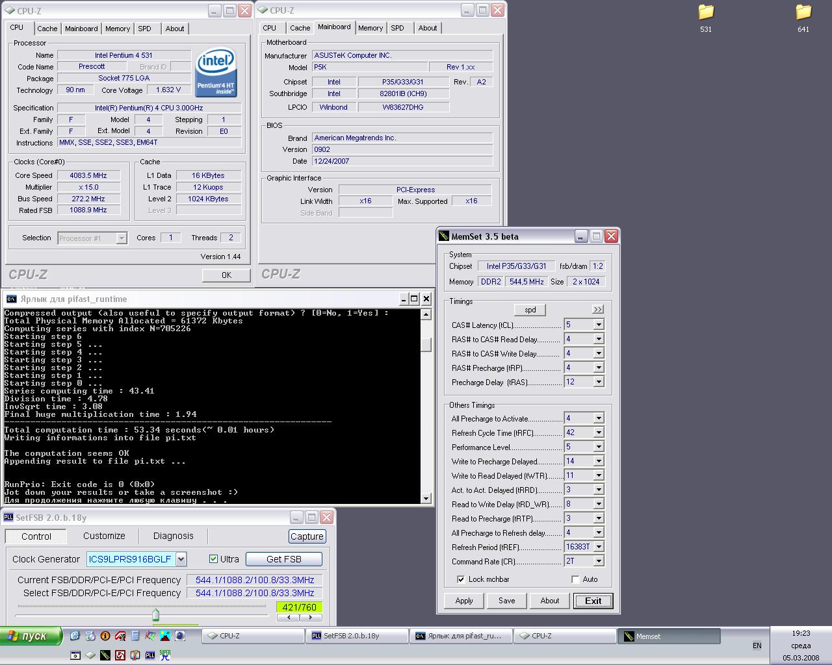Launch MemSet from its green memory-stick quick launch icon
The image size is (832, 665).
click(105, 655)
